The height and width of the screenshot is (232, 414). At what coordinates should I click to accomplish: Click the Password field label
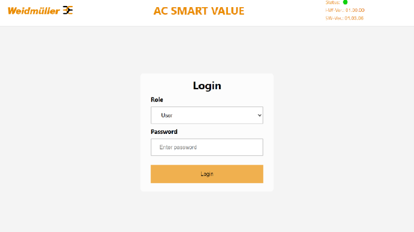point(164,131)
